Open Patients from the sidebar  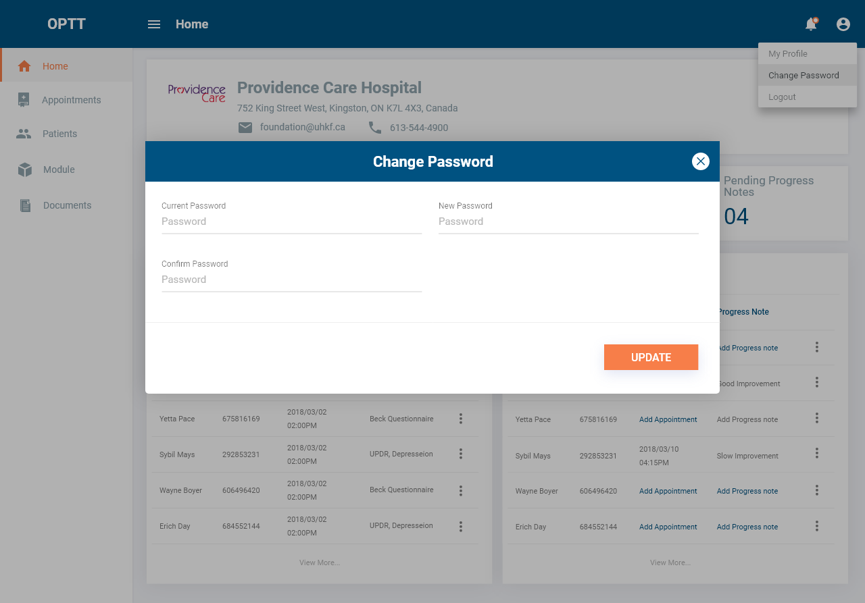click(59, 134)
